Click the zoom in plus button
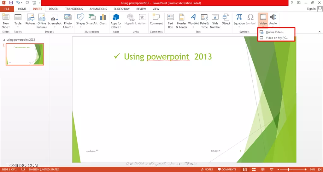Viewport: 323px width, 172px height. pos(305,169)
